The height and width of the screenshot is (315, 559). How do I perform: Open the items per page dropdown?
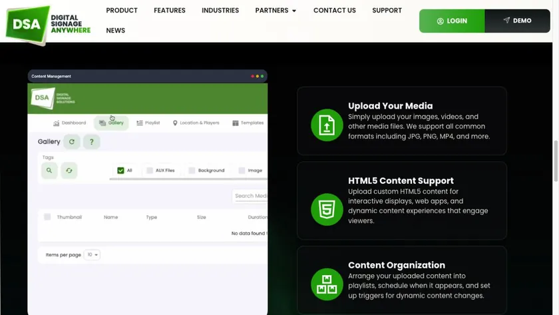click(92, 254)
